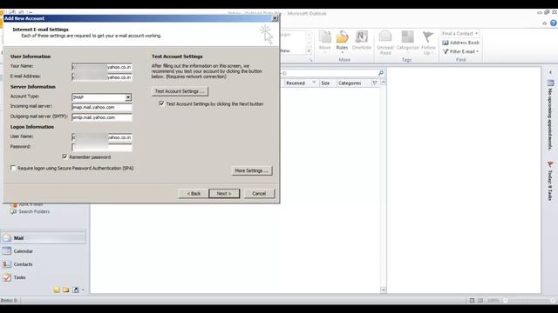Click the Password input field
The height and width of the screenshot is (313, 558).
click(102, 147)
